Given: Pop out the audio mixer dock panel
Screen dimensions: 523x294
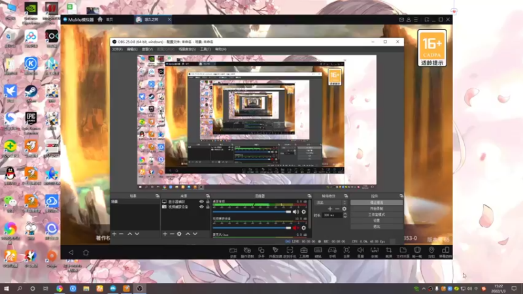Looking at the screenshot, I should [x=309, y=196].
